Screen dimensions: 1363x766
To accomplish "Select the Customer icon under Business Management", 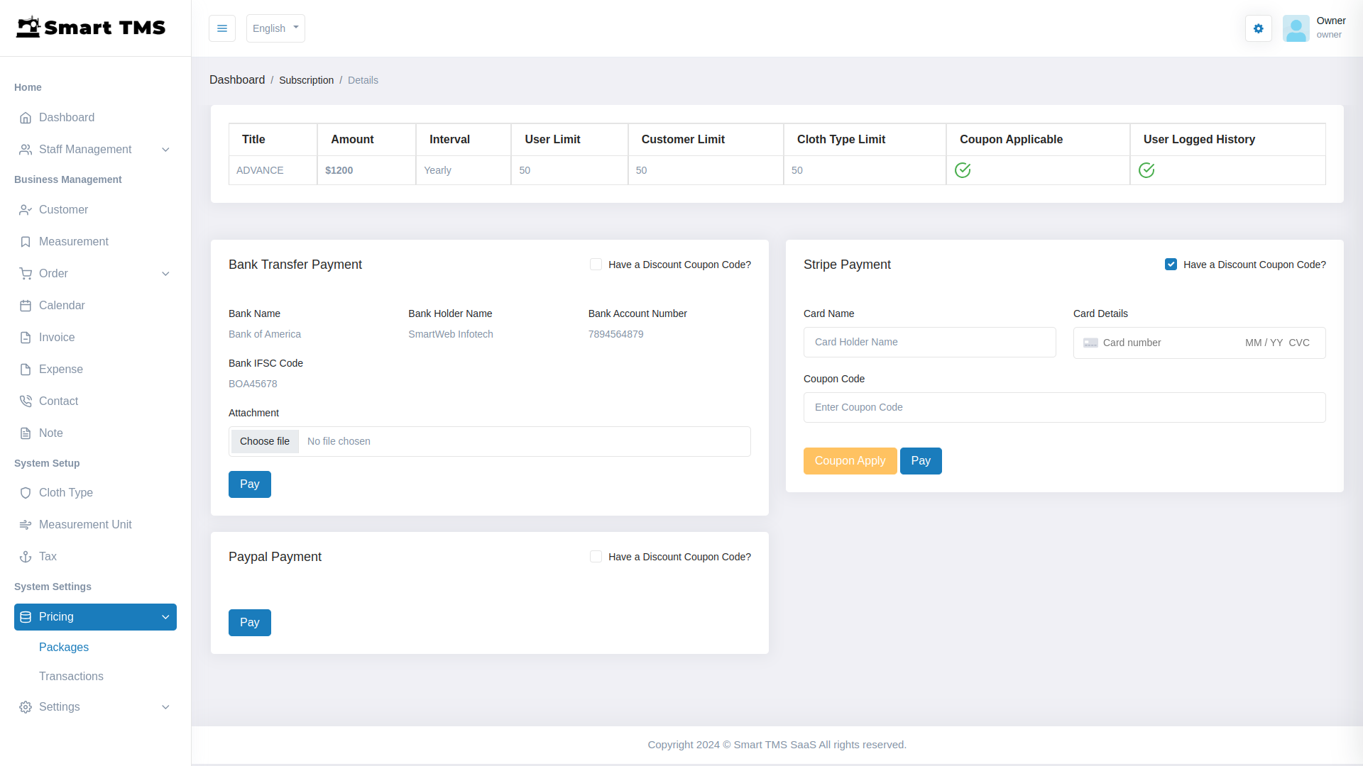I will click(x=26, y=209).
